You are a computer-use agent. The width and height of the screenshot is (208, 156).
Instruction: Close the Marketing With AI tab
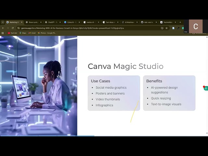22,22
